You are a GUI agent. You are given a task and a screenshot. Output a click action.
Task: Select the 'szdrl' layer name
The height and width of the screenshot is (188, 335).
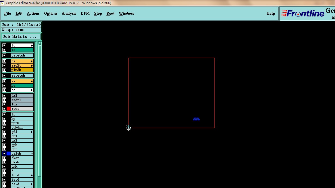tap(22, 100)
